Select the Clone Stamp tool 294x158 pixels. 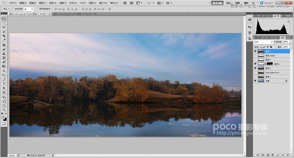4,53
